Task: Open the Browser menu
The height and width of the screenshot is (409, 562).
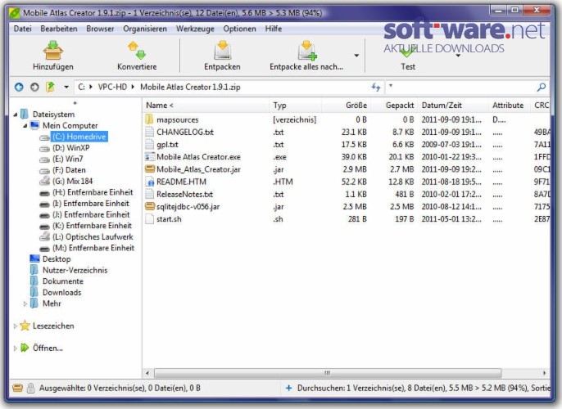Action: (100, 29)
